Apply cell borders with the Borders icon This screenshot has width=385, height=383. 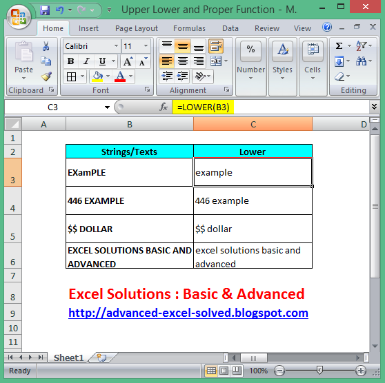pyautogui.click(x=72, y=76)
